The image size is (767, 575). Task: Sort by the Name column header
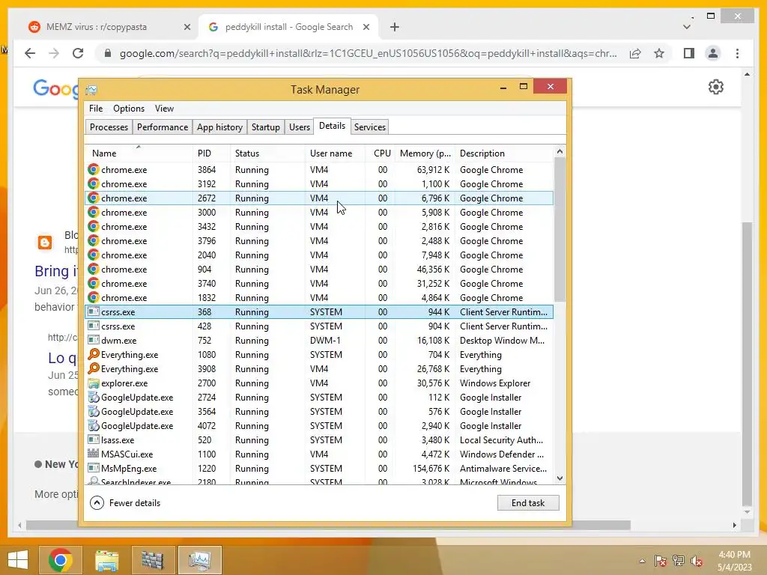[139, 153]
